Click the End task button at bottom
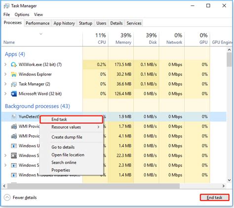Screen dimensions: 234x208 tap(214, 198)
